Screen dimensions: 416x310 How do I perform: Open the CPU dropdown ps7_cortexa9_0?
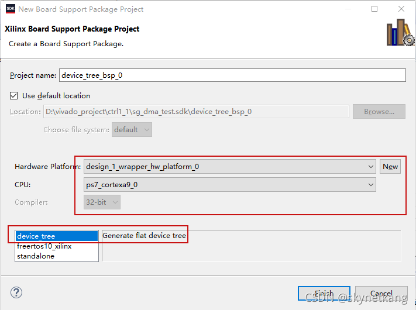coord(230,185)
